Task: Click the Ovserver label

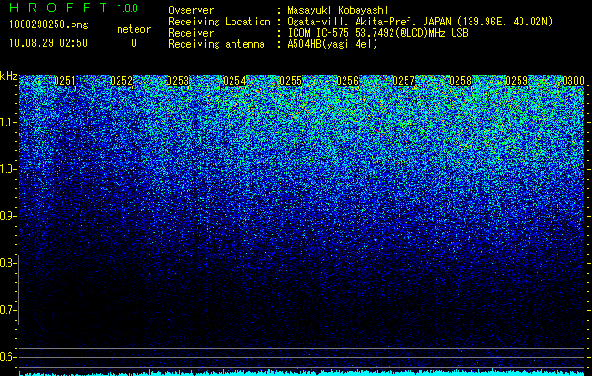Action: (x=191, y=10)
